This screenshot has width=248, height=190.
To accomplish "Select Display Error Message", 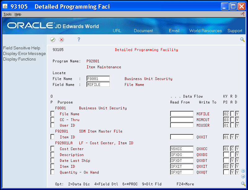I will coord(24,54).
